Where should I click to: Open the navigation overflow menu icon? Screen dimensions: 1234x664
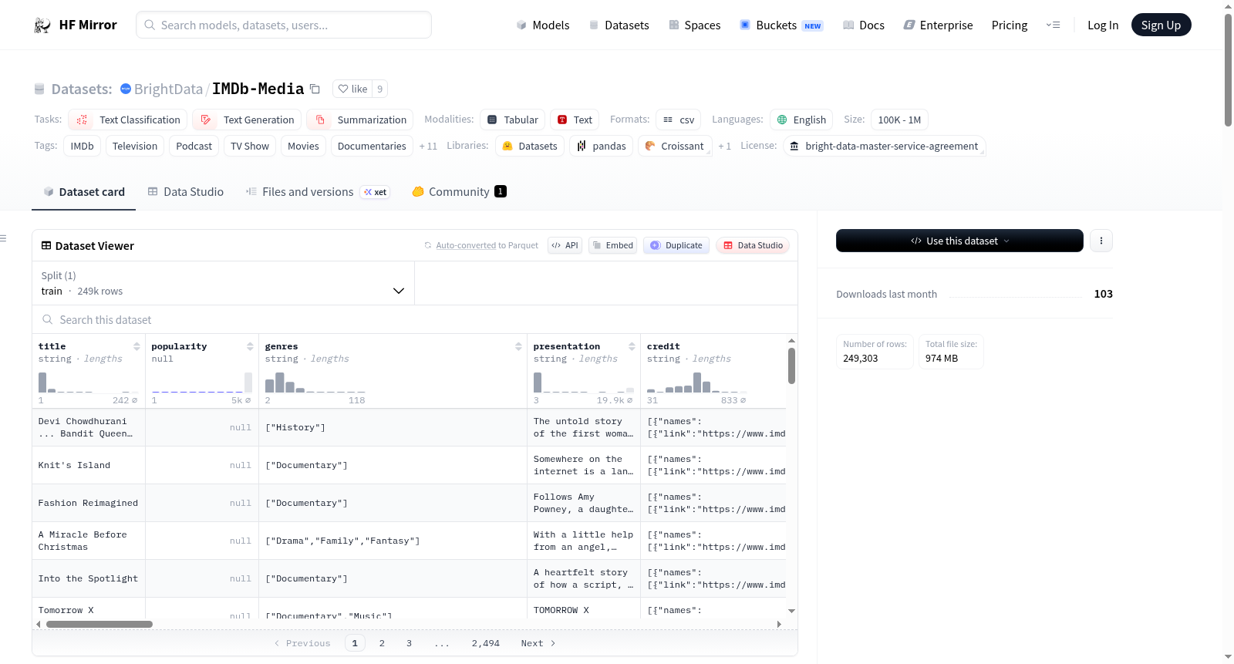1053,25
